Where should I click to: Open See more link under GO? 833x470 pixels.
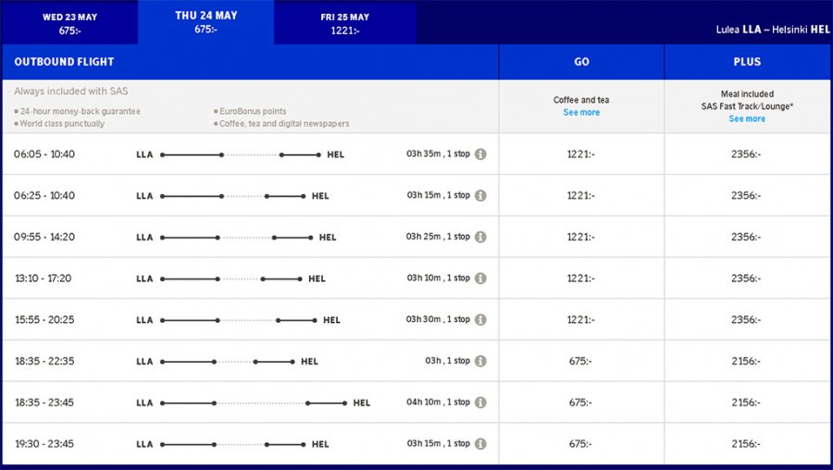coord(581,113)
